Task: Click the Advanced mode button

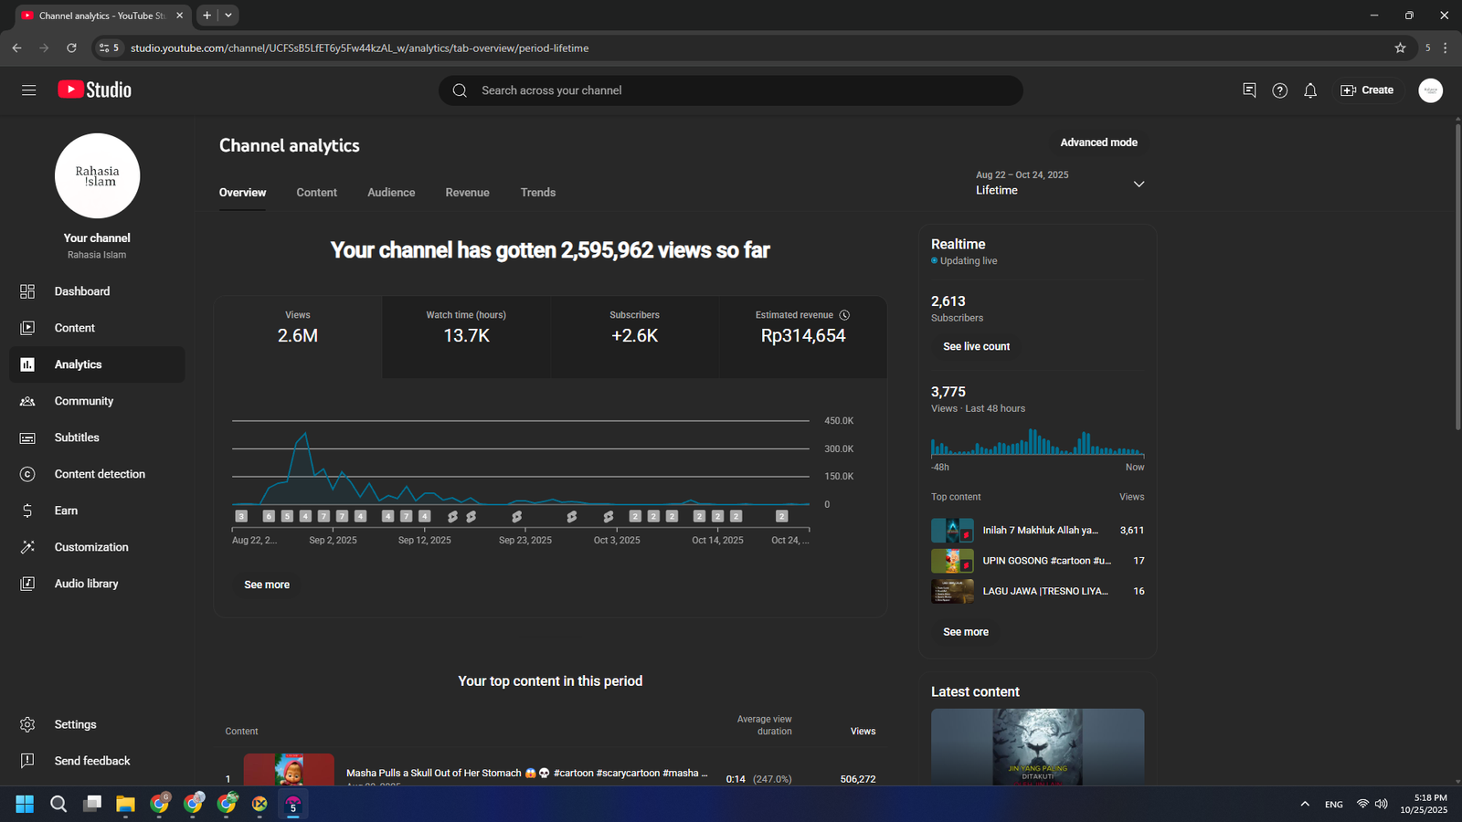Action: click(x=1098, y=142)
